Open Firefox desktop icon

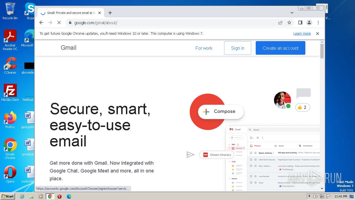[10, 120]
